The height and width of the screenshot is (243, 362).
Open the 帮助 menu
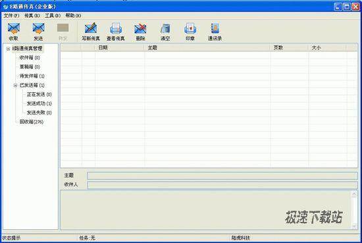click(x=73, y=16)
